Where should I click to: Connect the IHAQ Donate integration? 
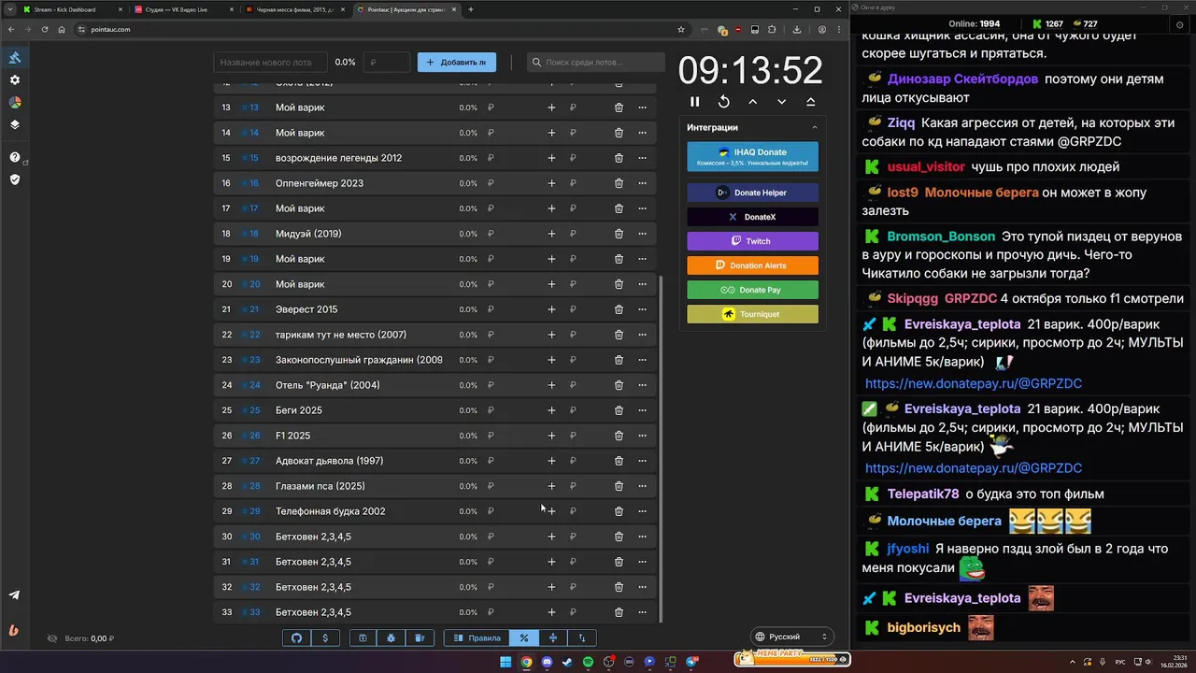tap(752, 156)
